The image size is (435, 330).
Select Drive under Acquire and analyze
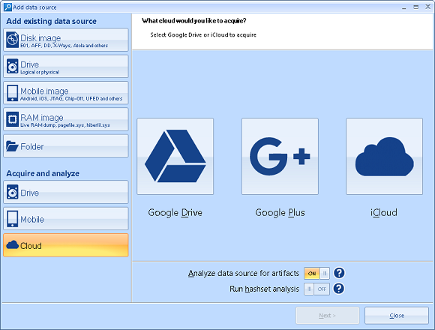[x=66, y=192]
